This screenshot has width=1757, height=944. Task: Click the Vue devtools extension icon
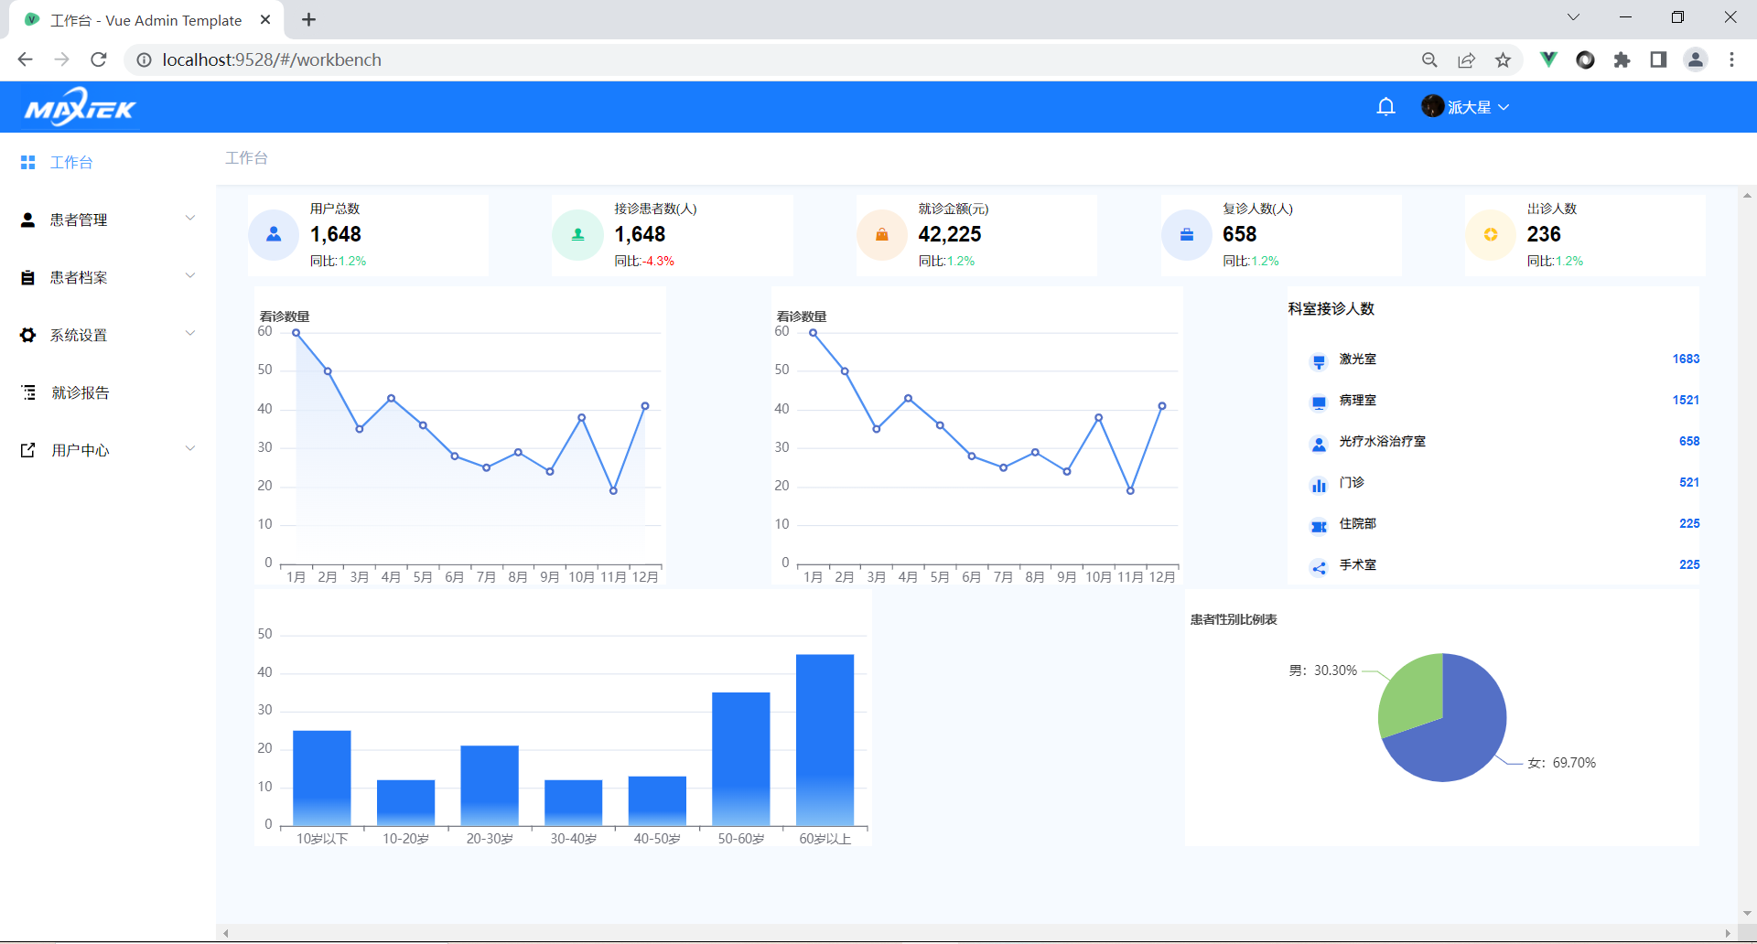tap(1548, 59)
